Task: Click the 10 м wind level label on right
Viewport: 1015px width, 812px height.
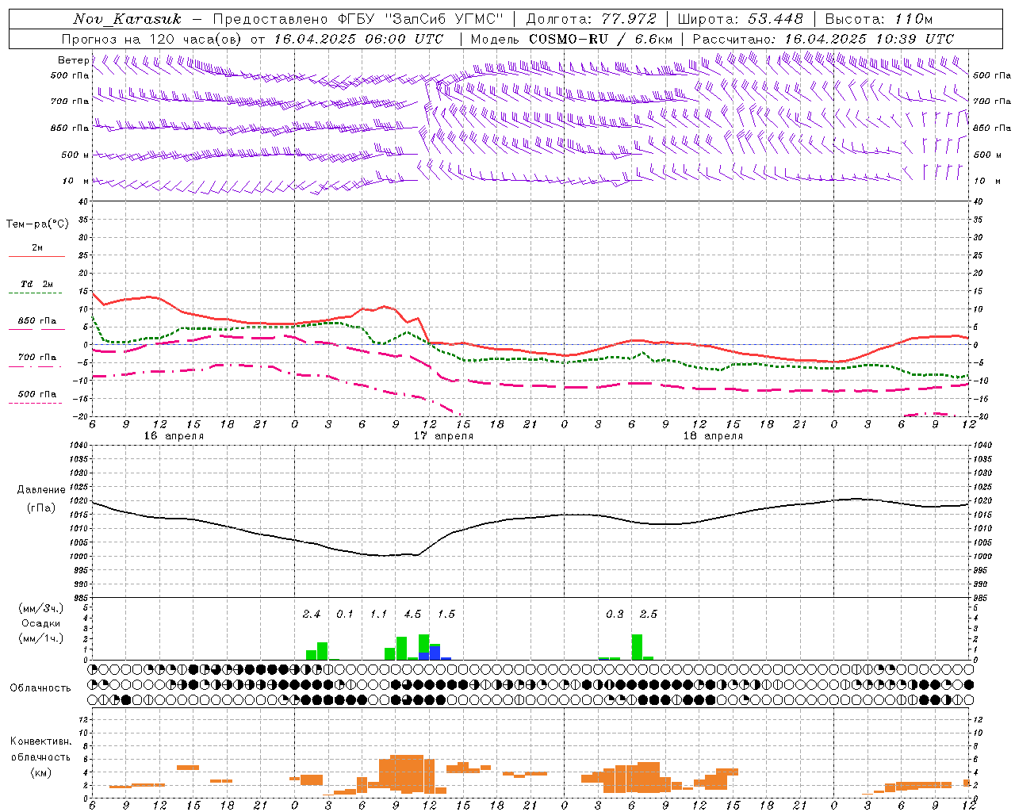Action: coord(986,181)
